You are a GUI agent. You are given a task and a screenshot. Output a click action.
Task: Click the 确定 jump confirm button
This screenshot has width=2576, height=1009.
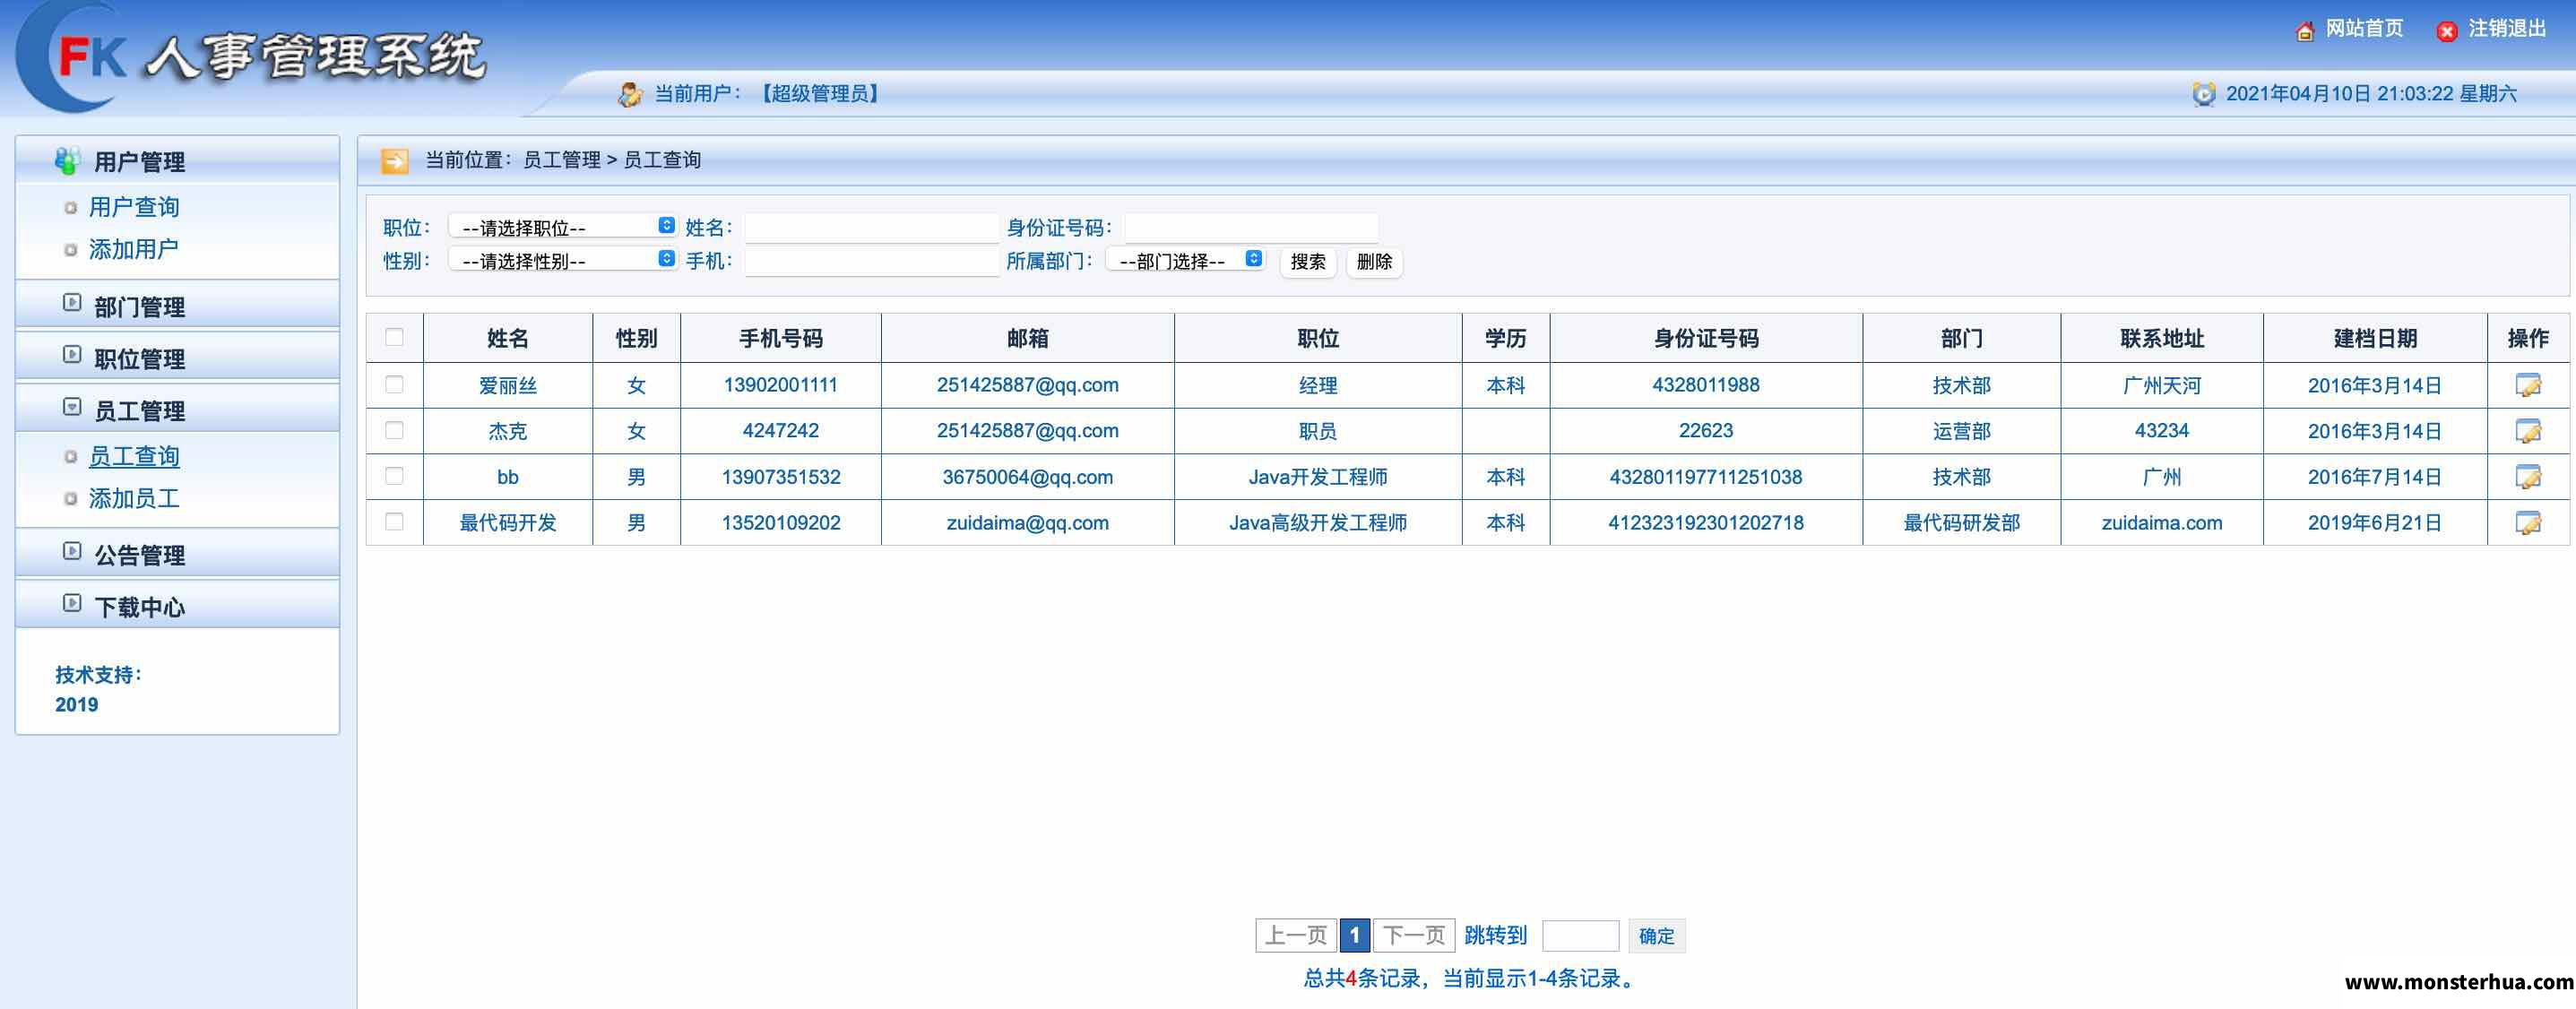(1656, 936)
